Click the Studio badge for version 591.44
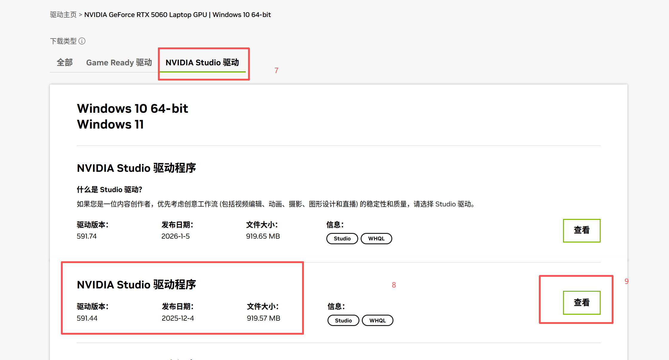This screenshot has height=360, width=669. pyautogui.click(x=343, y=320)
